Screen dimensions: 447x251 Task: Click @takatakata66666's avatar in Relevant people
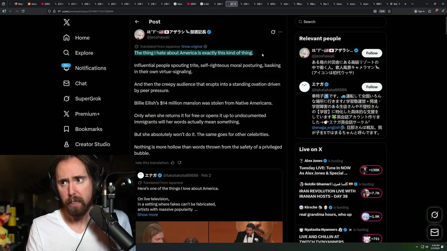tap(305, 87)
